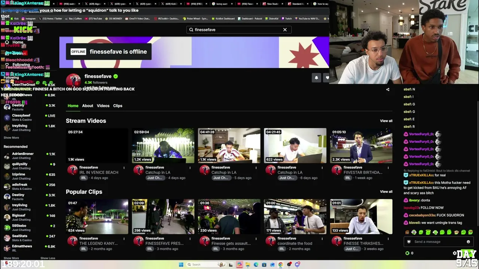Open File Explorer from taskbar

[248, 265]
